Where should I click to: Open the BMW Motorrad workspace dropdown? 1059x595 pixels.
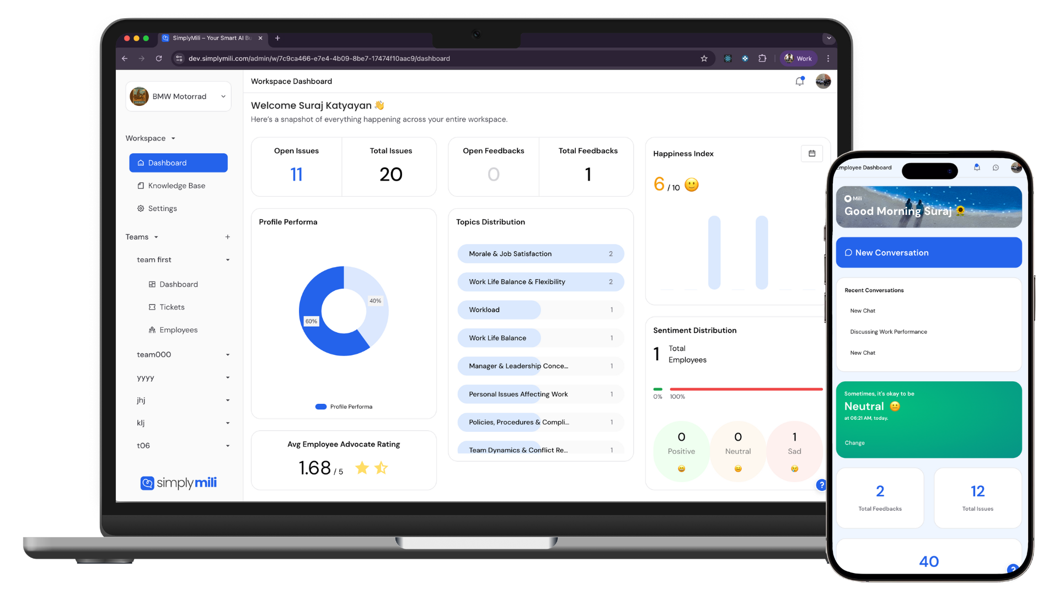coord(178,96)
